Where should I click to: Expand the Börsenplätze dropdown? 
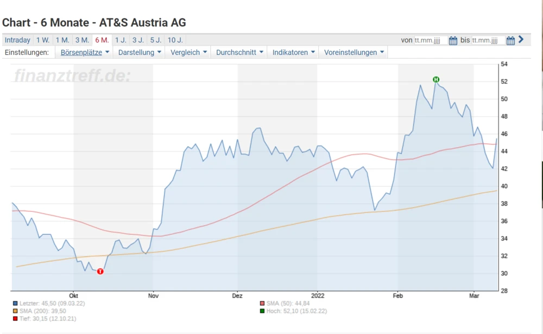85,53
